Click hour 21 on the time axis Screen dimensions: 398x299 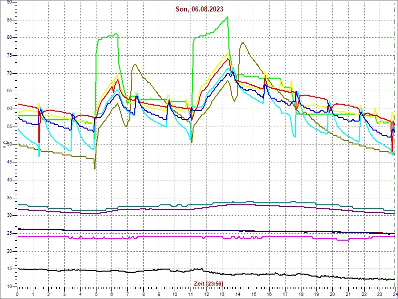pos(348,294)
